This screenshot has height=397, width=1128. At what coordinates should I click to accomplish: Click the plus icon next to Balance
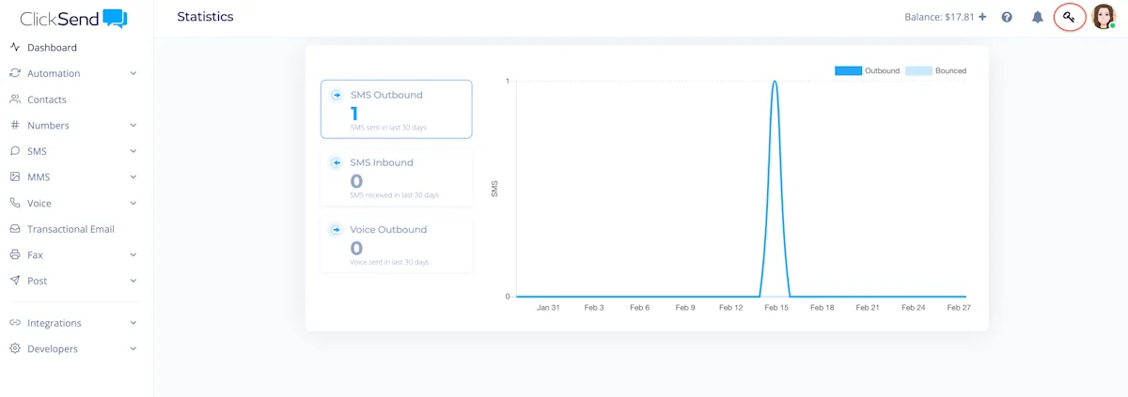pyautogui.click(x=982, y=17)
